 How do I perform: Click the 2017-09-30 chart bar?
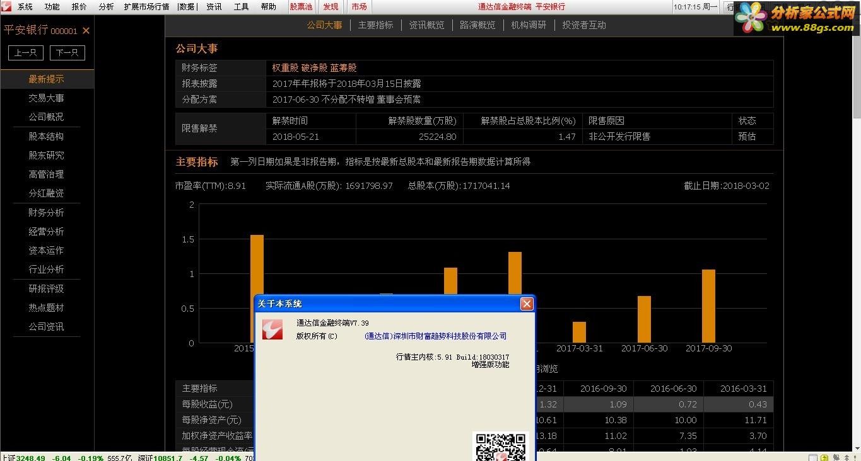coord(708,306)
